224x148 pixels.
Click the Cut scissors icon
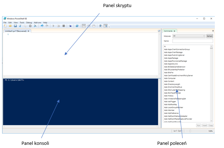(x=20, y=26)
